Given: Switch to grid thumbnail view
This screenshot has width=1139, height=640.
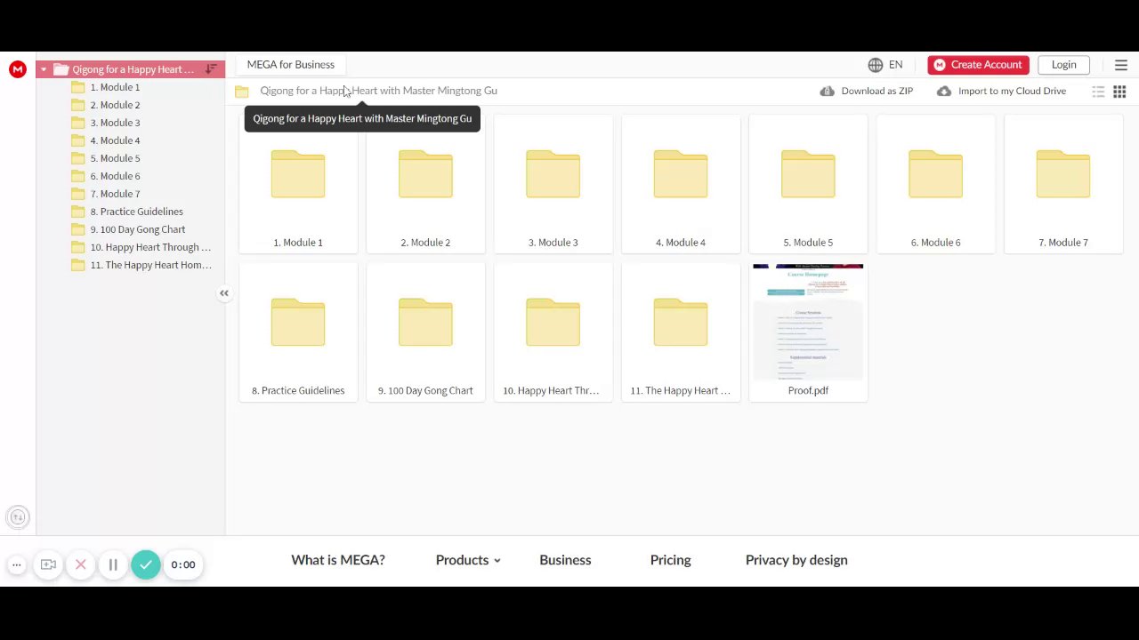Looking at the screenshot, I should [1119, 92].
